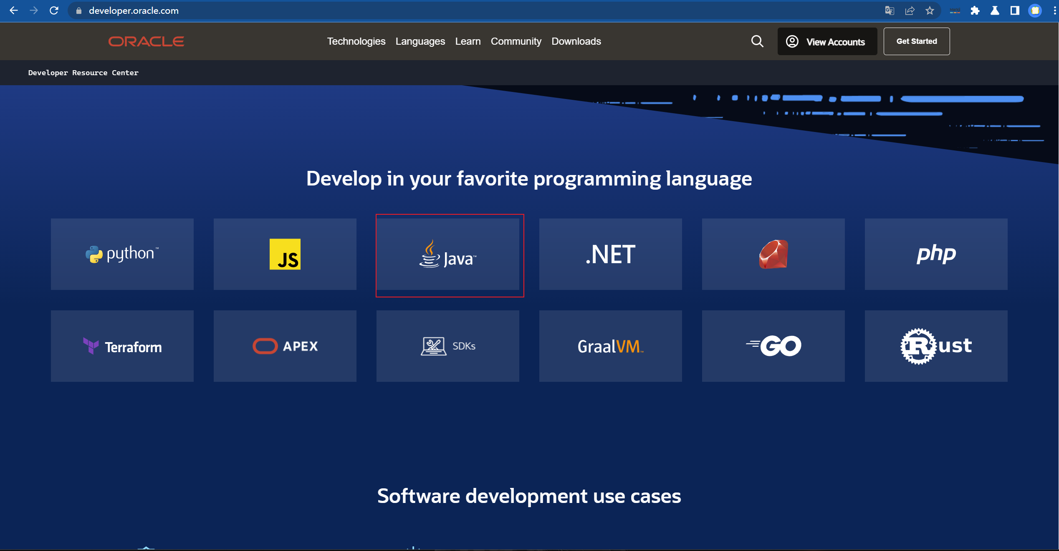This screenshot has width=1059, height=551.
Task: Click the search magnifier icon
Action: 757,41
